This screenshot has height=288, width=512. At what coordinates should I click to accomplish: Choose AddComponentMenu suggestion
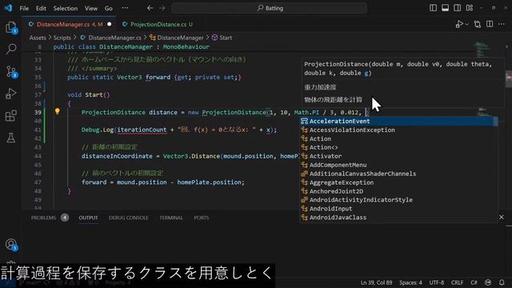(397, 165)
